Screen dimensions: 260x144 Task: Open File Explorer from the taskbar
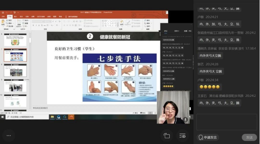coord(52,117)
